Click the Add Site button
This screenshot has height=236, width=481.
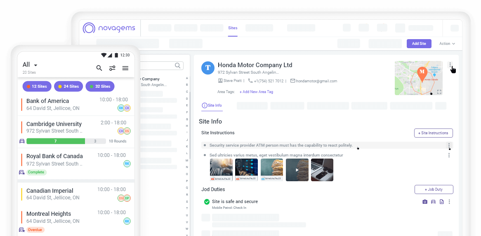point(419,44)
